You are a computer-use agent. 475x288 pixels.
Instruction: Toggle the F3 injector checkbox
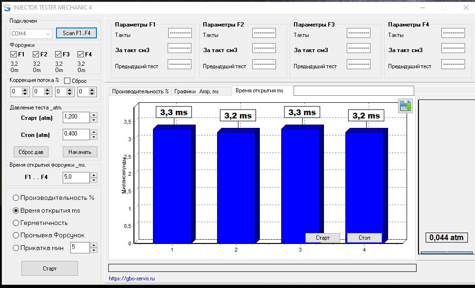[58, 54]
